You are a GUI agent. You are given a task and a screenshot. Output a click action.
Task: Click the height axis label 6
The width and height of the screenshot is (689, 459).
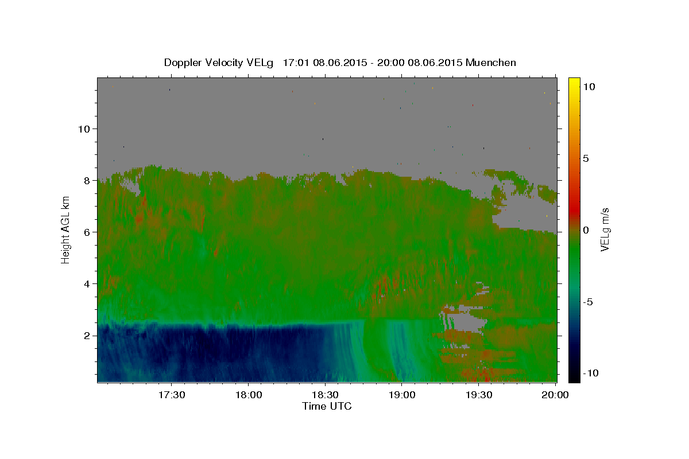coord(87,232)
